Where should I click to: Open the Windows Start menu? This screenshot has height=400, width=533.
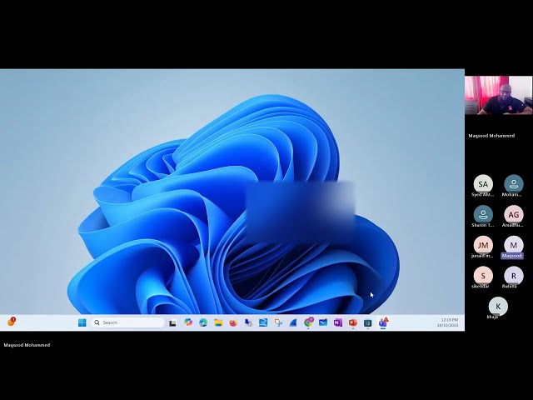click(x=82, y=322)
